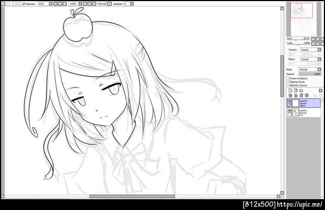Select the Layer2 thumbnail
This screenshot has height=210, width=325.
(x=296, y=103)
